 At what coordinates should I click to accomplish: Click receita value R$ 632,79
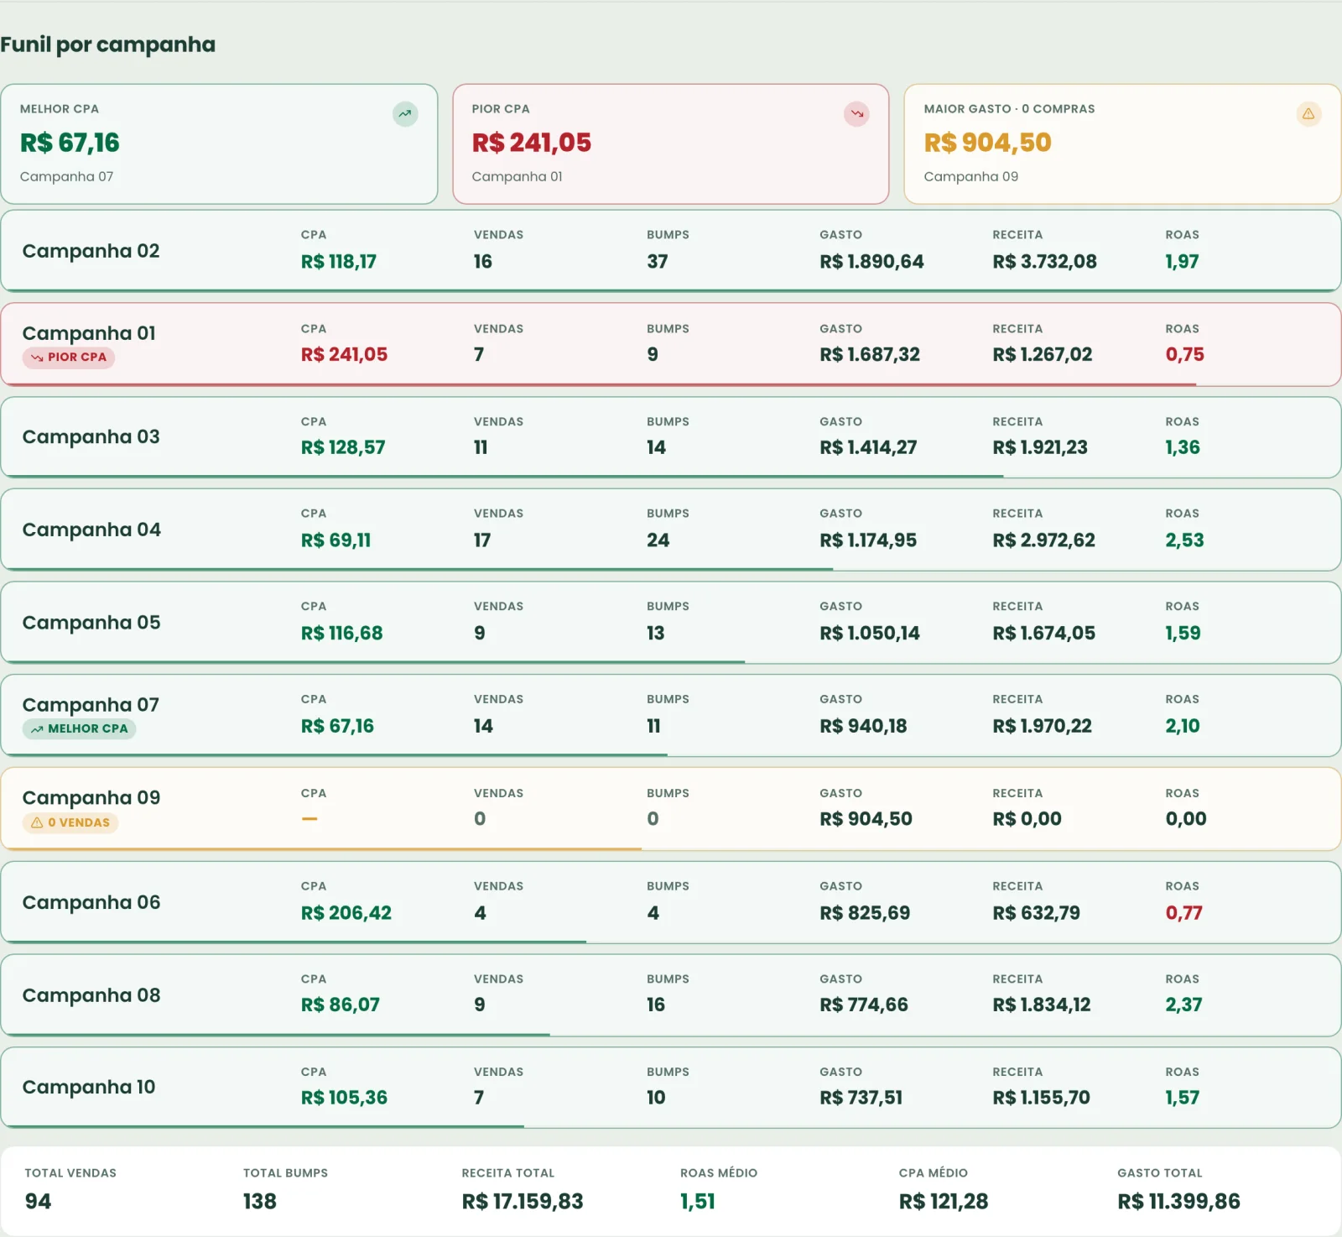point(1037,913)
